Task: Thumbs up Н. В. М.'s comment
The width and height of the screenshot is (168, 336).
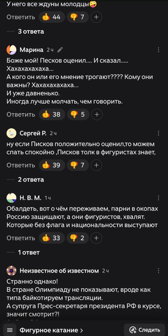Action: point(52,238)
